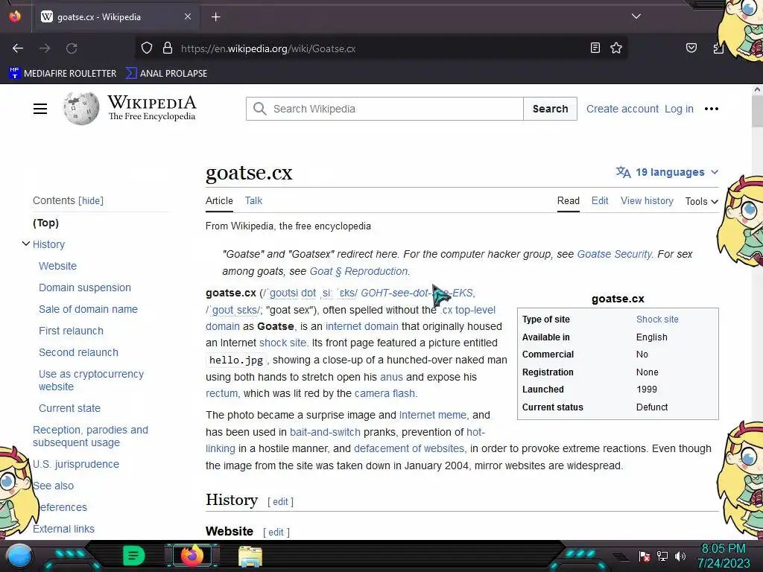Screen dimensions: 763x572
Task: Go to External links section
Action: coord(64,529)
